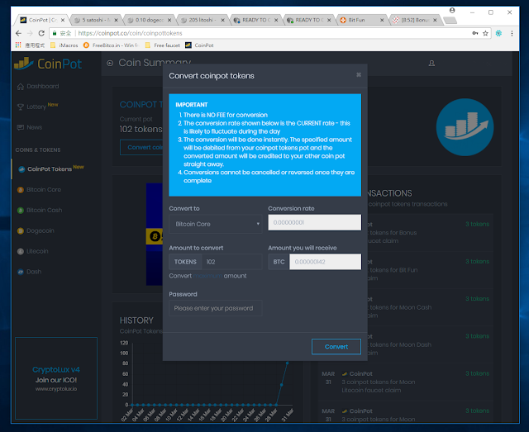Switch to the [8:52] Bonus tab
Viewport: 529px width, 432px height.
coord(413,20)
